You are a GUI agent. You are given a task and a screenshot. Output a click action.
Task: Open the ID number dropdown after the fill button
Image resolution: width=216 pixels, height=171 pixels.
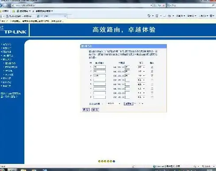(141, 104)
